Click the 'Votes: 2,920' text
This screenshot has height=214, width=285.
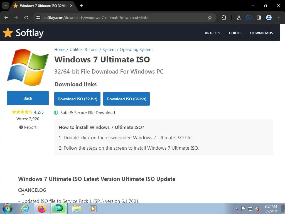pos(28,119)
